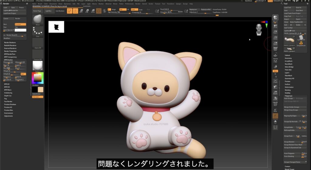
Task: Toggle the Alternate color button
Action: pyautogui.click(x=38, y=97)
